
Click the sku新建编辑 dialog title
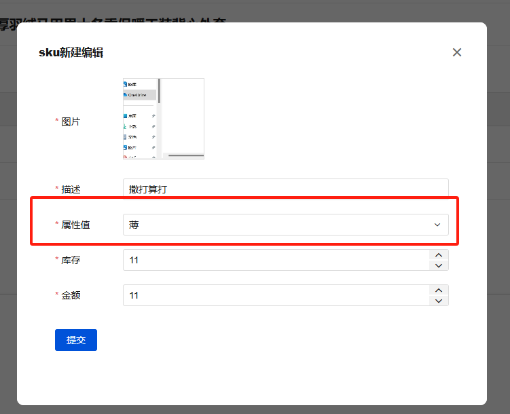click(71, 52)
